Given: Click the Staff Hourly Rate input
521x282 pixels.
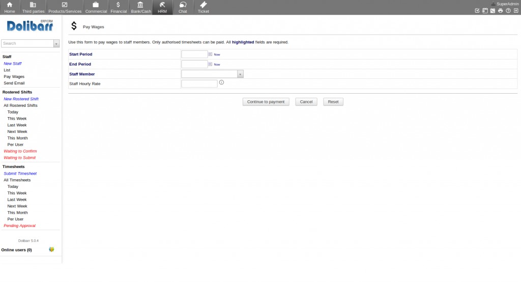Looking at the screenshot, I should click(x=199, y=83).
